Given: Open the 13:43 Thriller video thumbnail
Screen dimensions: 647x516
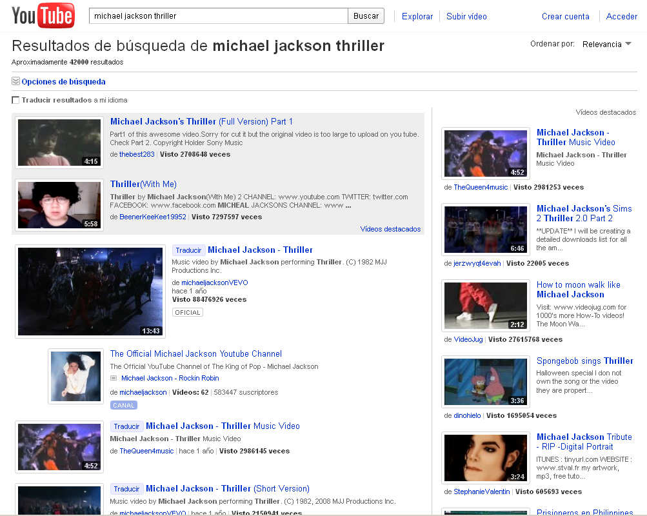Looking at the screenshot, I should coord(90,292).
